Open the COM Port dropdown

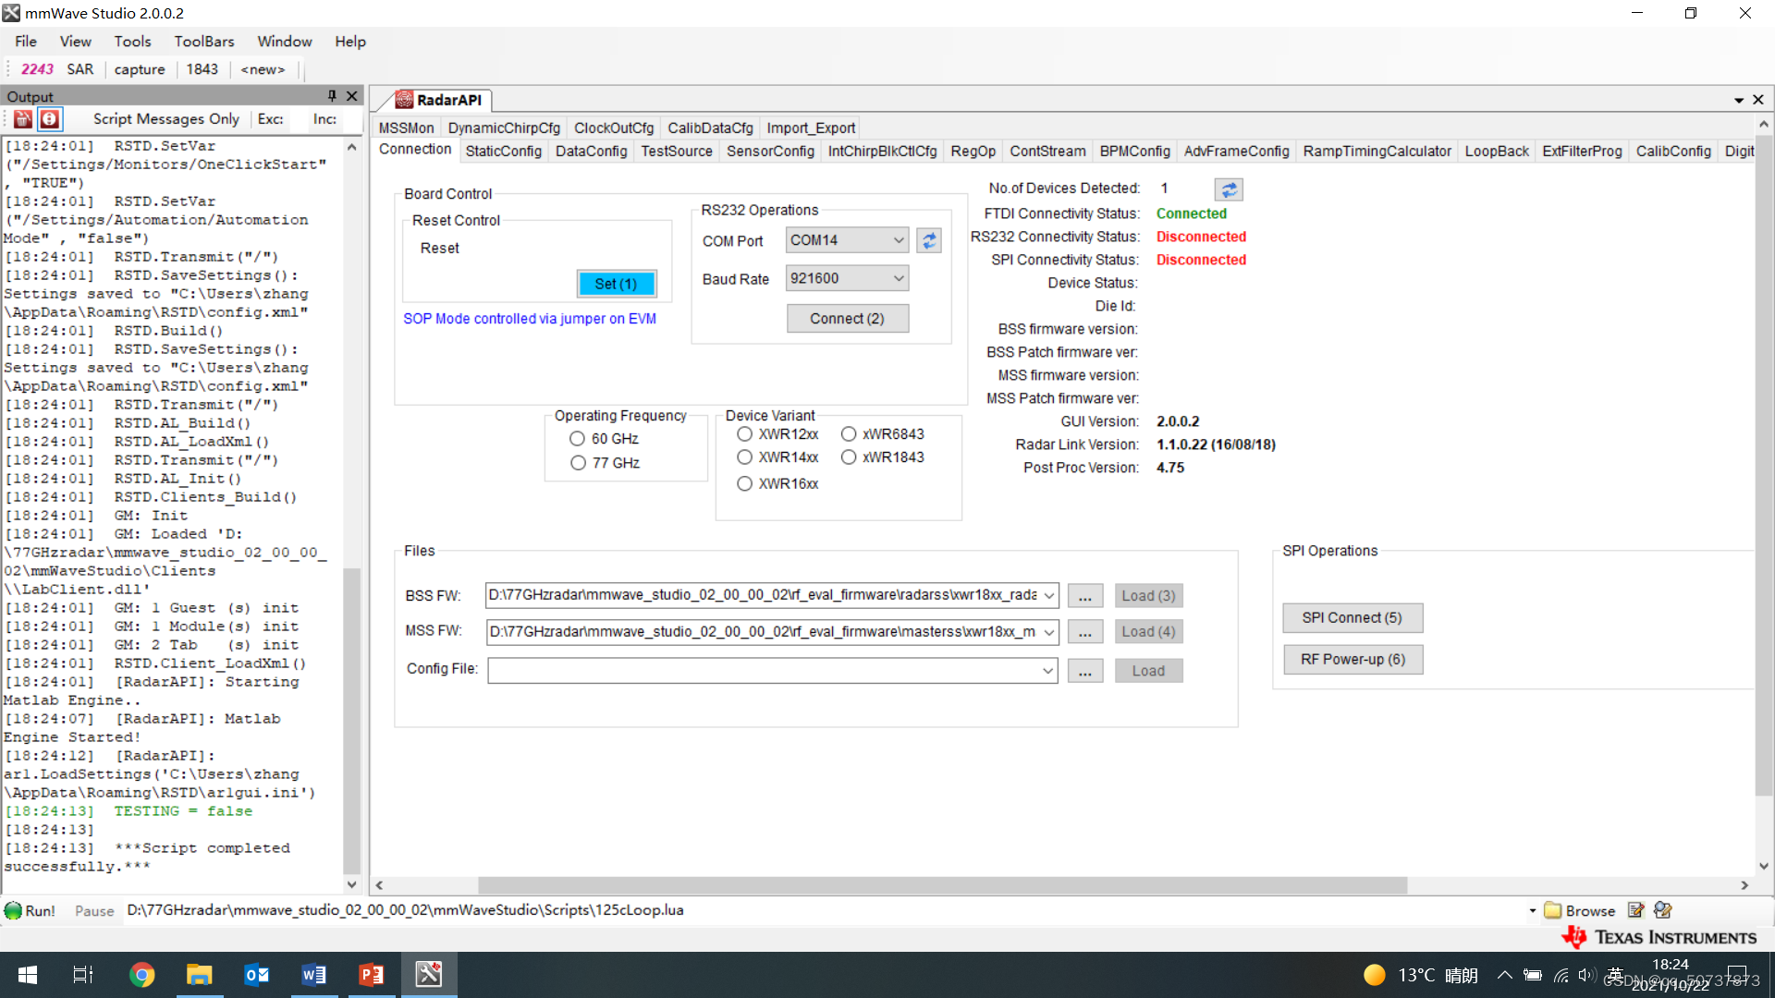coord(898,240)
